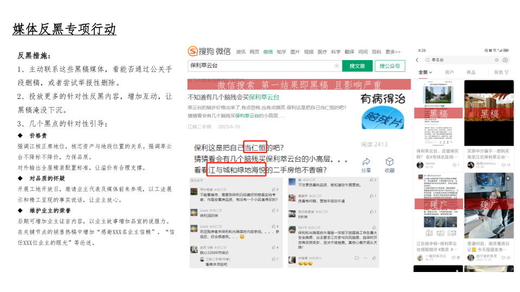This screenshot has width=520, height=292.
Task: Select 知乎 in Sogou navigation
Action: coord(282,52)
